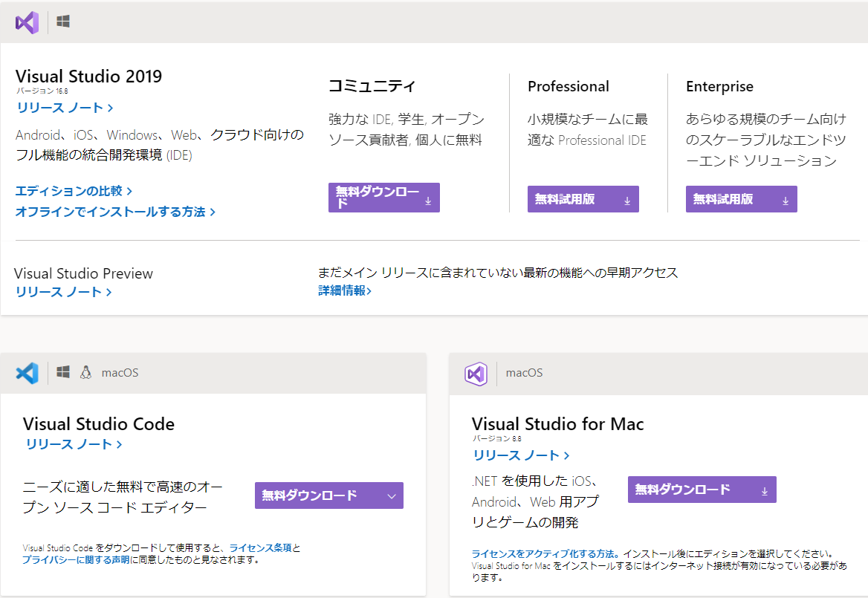Click the blue Visual Studio Code logo icon
The image size is (868, 598).
27,374
